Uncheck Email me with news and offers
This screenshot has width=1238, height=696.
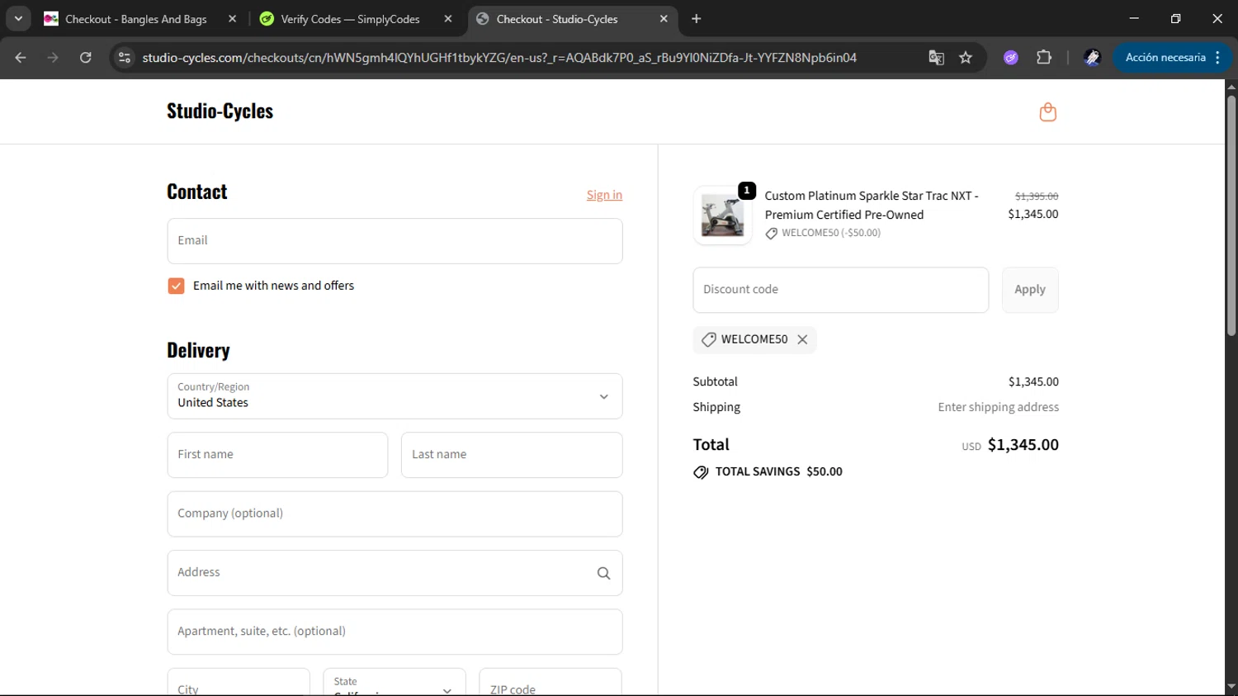(x=176, y=286)
